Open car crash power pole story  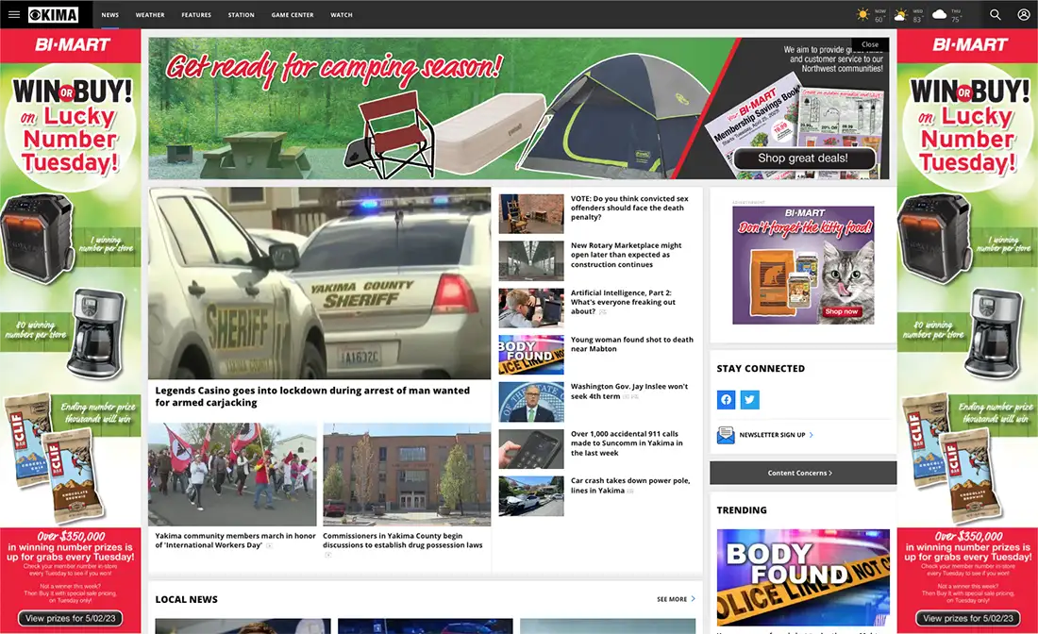(x=630, y=485)
